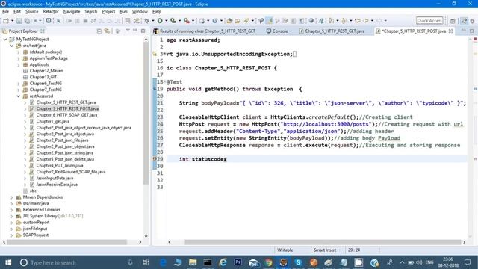Click the New Java Package icon

pyautogui.click(x=202, y=21)
